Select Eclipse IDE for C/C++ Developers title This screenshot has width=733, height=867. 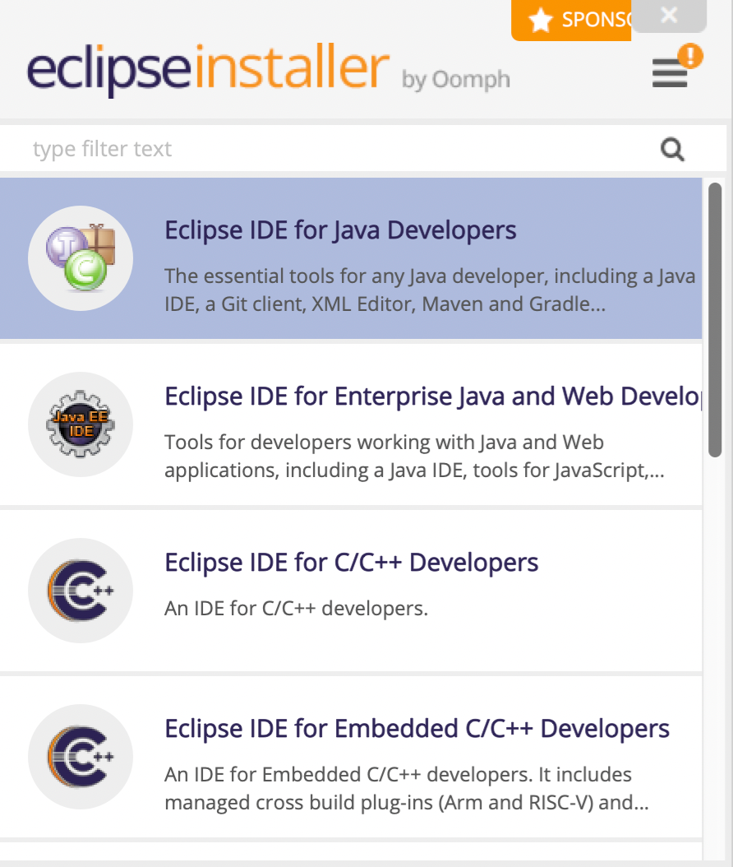coord(352,563)
